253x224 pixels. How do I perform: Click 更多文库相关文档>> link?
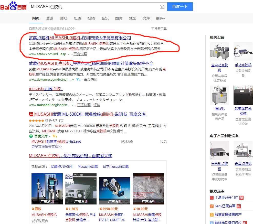[47, 146]
